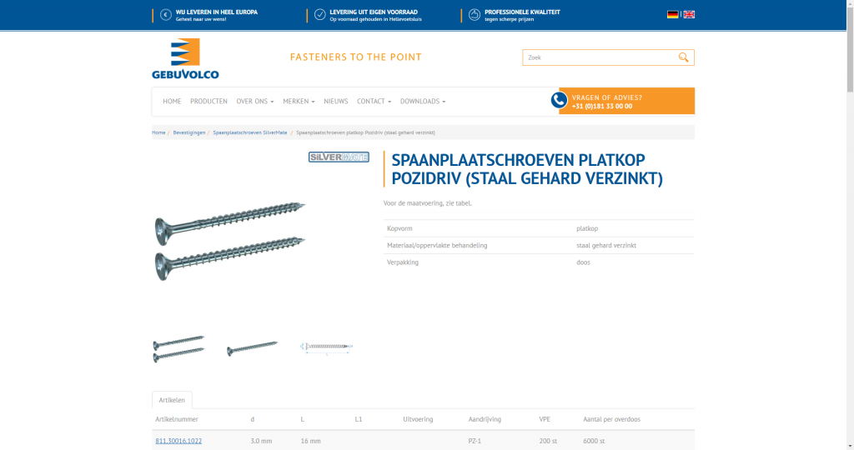This screenshot has width=854, height=450.
Task: Click the Aantal per overdoos column header
Action: (611, 419)
